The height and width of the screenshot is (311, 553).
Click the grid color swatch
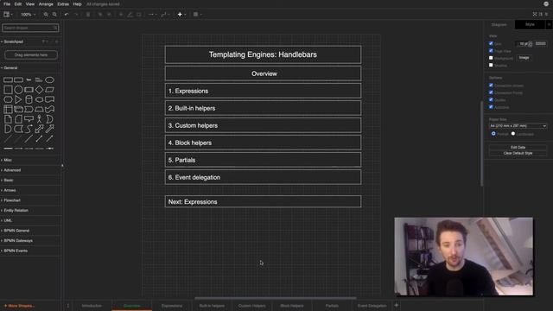tap(540, 44)
